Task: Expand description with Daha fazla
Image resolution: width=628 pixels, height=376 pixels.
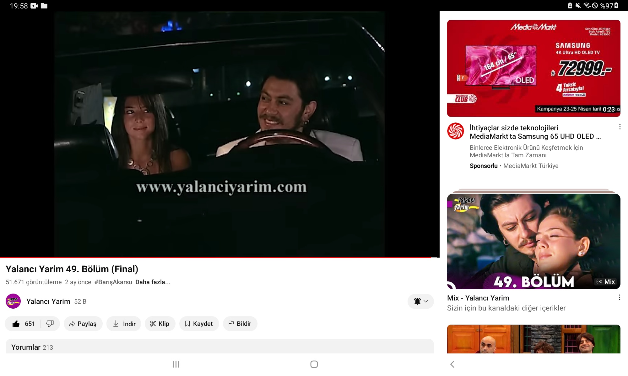Action: click(153, 282)
